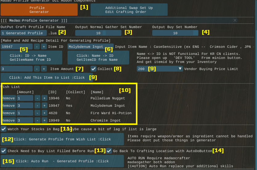Click the Item ID field showing 19947

tap(17, 47)
